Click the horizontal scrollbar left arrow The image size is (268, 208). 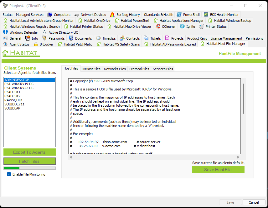[70, 157]
